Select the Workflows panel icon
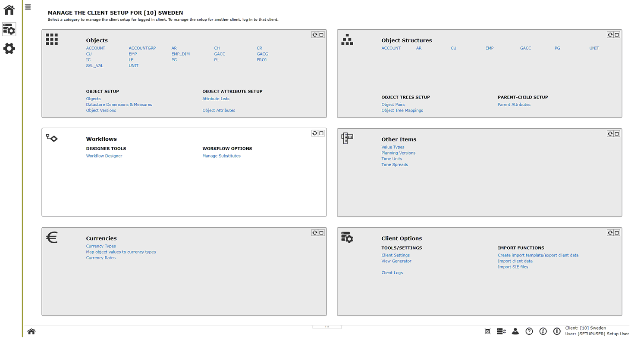The image size is (631, 340). pos(51,138)
